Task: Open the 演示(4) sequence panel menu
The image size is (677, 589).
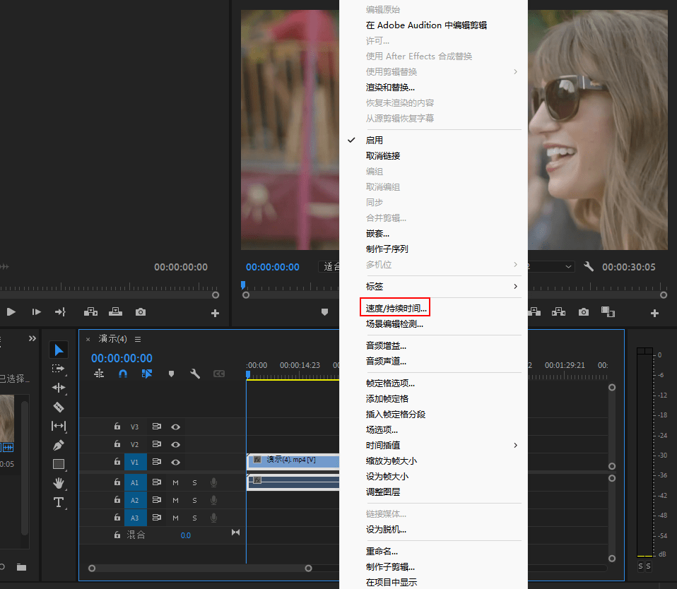Action: click(x=138, y=340)
